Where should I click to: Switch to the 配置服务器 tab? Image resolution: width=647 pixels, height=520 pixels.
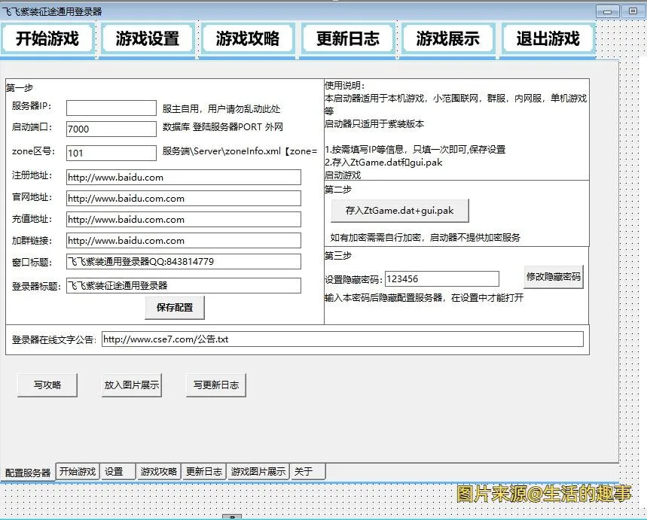[x=26, y=472]
